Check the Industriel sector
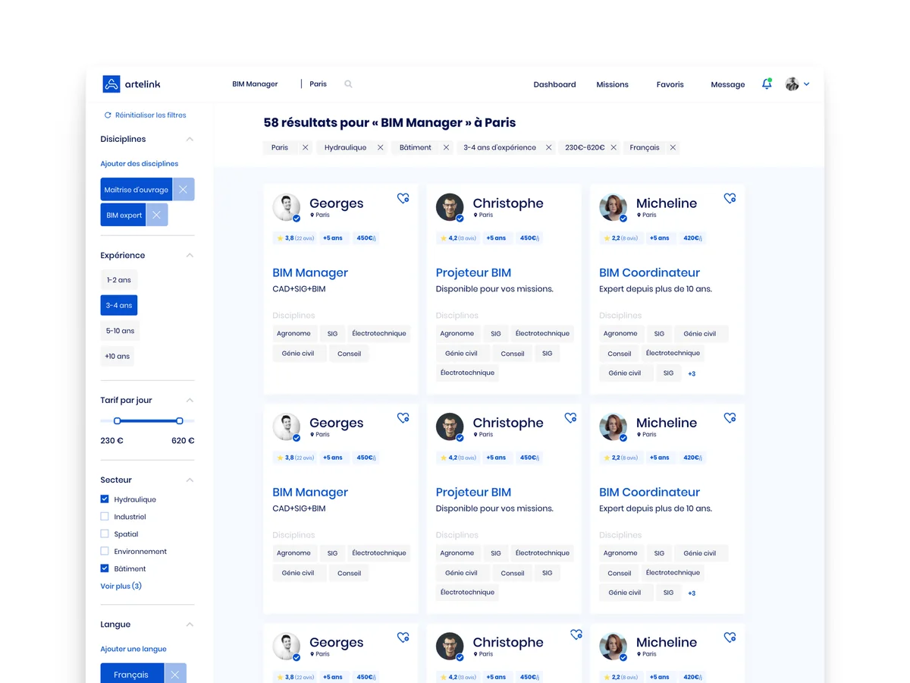The height and width of the screenshot is (683, 910). click(105, 516)
